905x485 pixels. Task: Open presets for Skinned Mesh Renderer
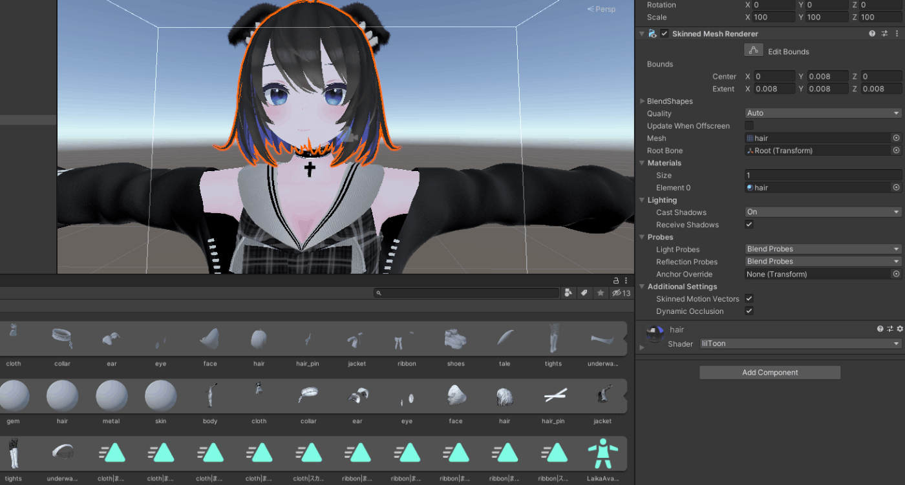(x=884, y=34)
